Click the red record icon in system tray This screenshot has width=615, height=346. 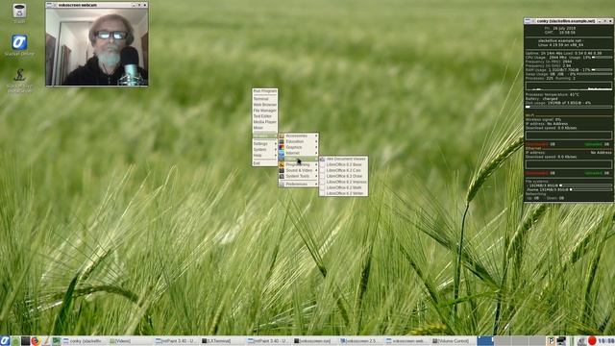coord(592,341)
